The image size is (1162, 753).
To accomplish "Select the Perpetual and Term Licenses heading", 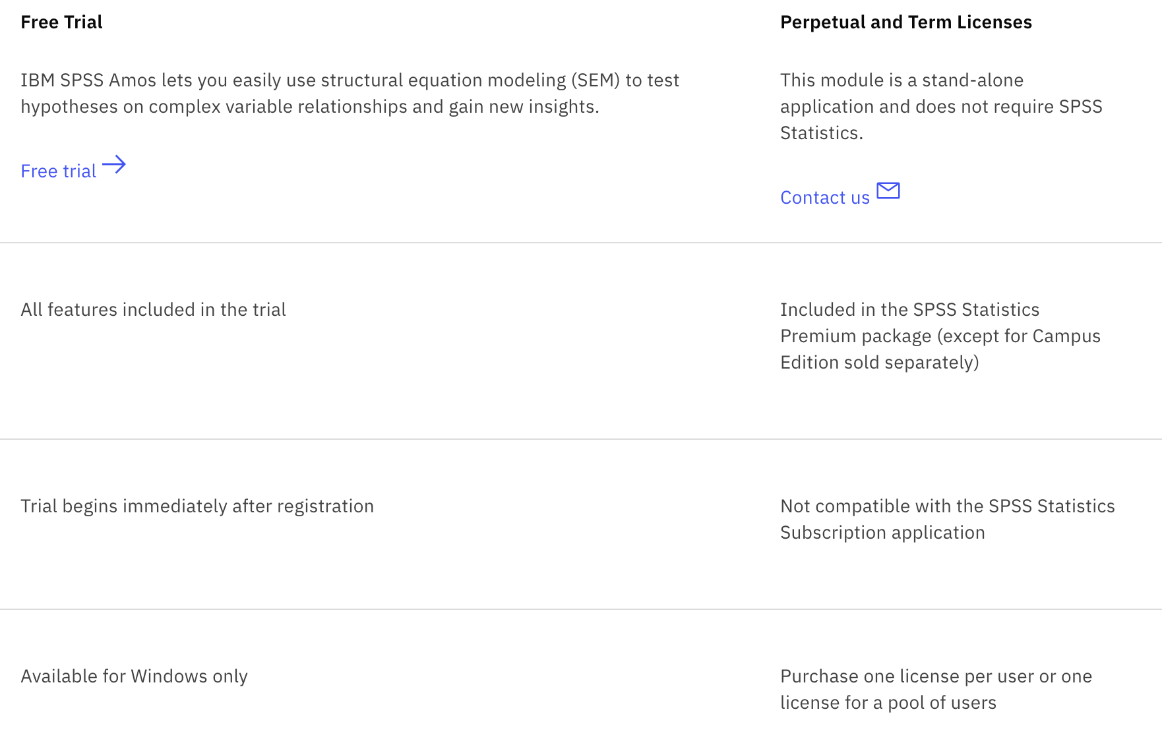I will (x=905, y=22).
